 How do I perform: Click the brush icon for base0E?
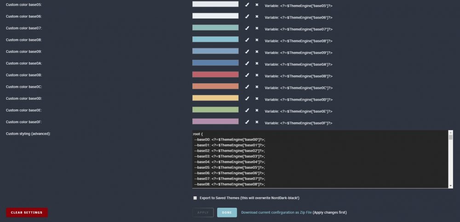pyautogui.click(x=247, y=110)
